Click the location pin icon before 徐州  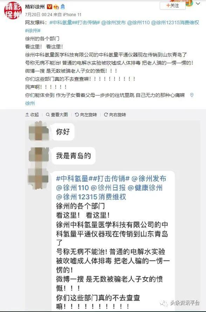click(192, 95)
